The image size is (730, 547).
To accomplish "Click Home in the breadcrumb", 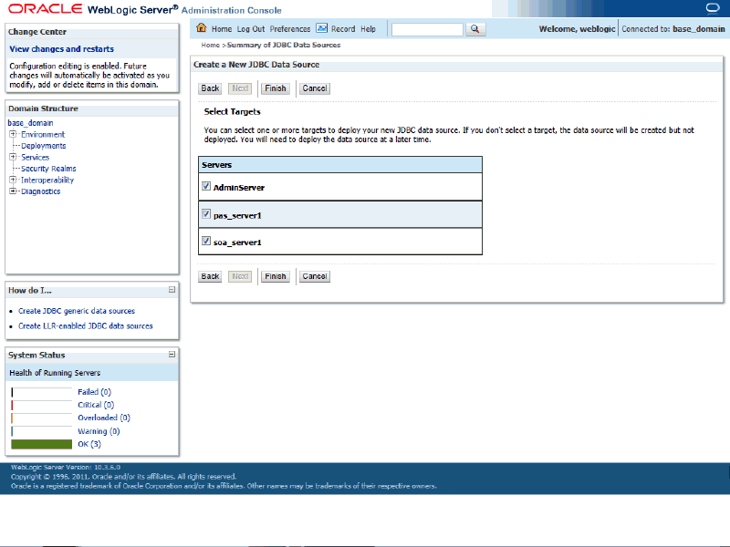I will [x=210, y=45].
